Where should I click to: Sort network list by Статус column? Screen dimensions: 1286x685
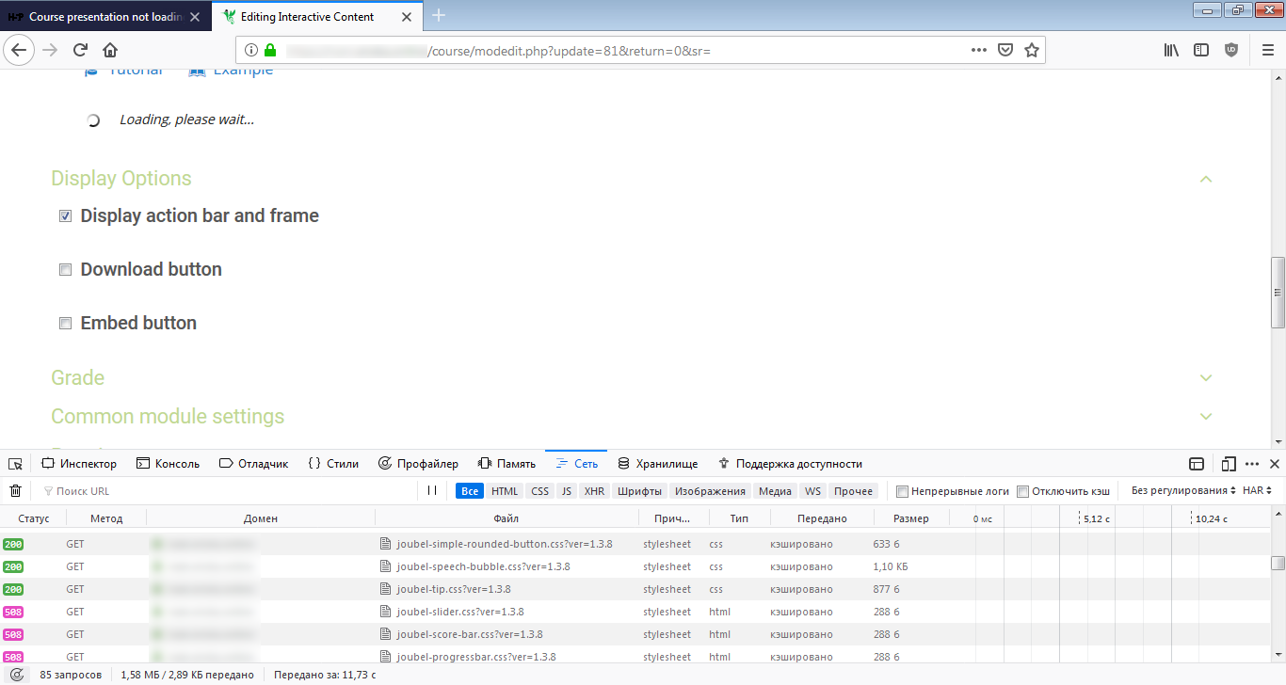[x=34, y=518]
